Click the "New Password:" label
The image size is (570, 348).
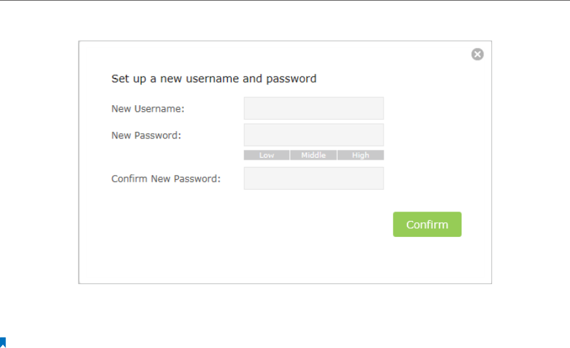point(146,135)
